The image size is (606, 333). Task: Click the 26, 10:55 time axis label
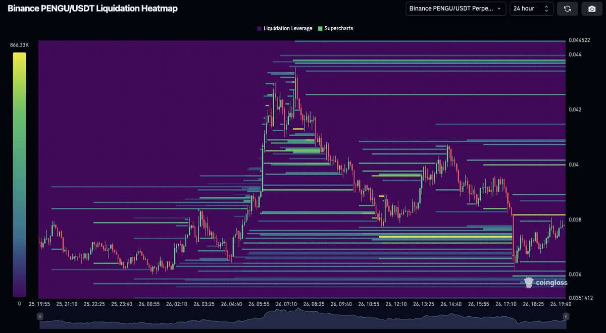point(369,304)
